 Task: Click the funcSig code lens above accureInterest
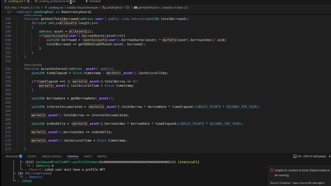(37, 65)
